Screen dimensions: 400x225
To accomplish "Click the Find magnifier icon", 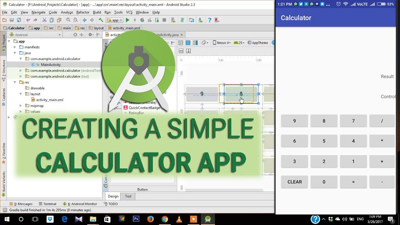I will 68,20.
